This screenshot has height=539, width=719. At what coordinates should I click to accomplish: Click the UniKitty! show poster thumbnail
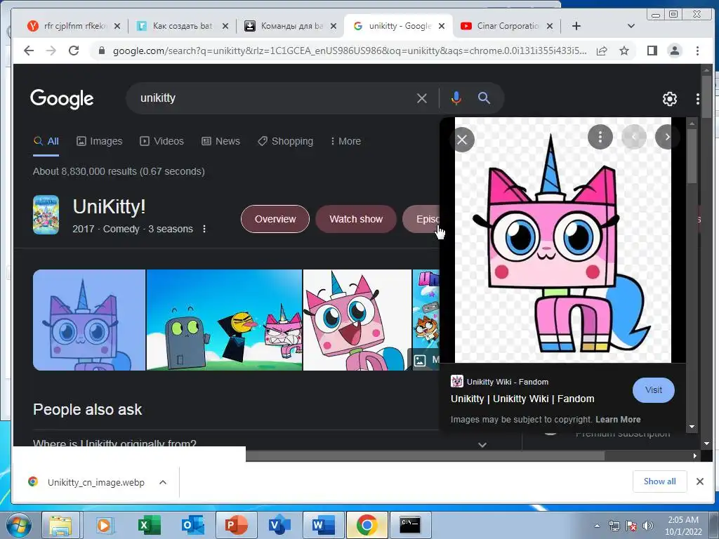[46, 215]
